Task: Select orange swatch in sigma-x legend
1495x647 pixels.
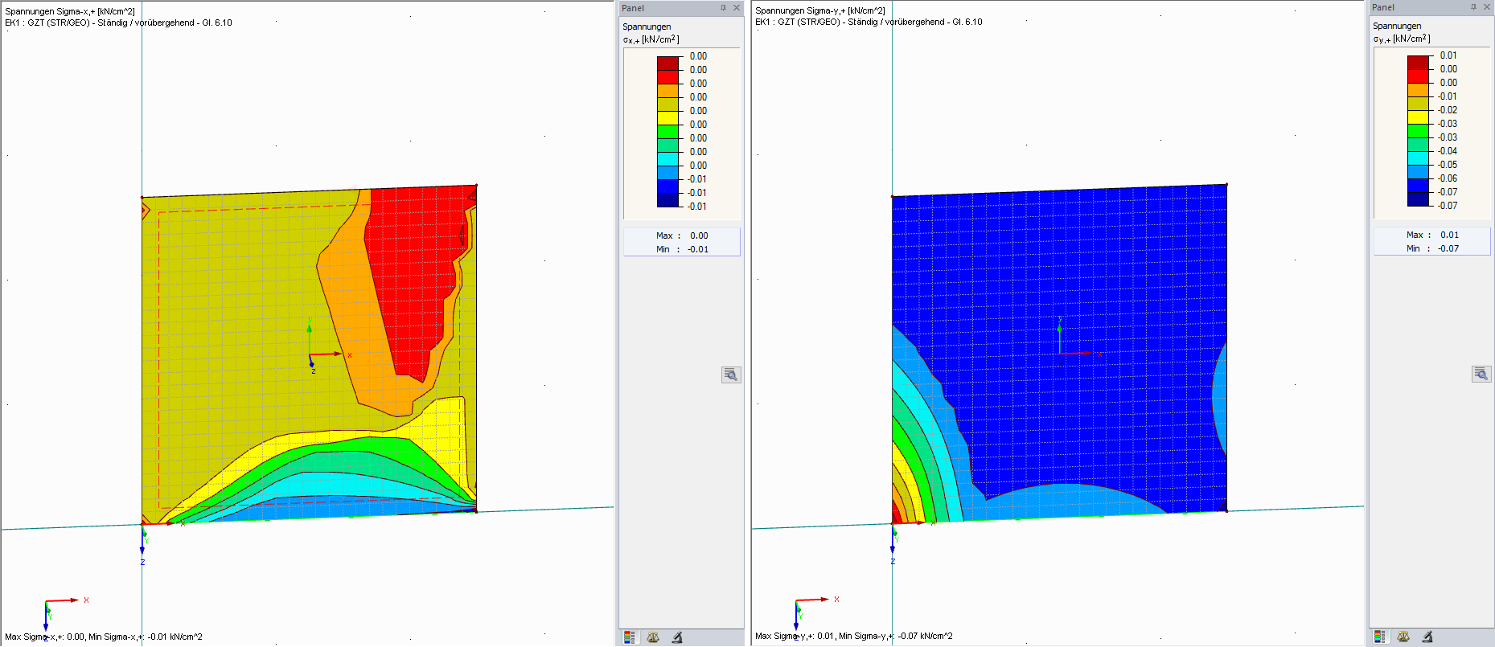Action: tap(667, 91)
